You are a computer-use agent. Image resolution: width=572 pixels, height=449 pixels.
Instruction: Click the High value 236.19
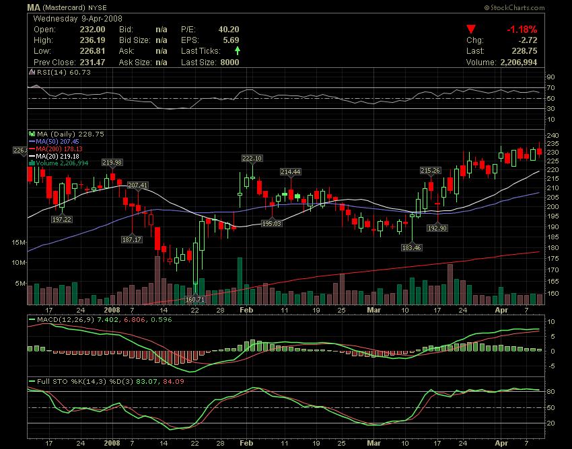tap(92, 40)
